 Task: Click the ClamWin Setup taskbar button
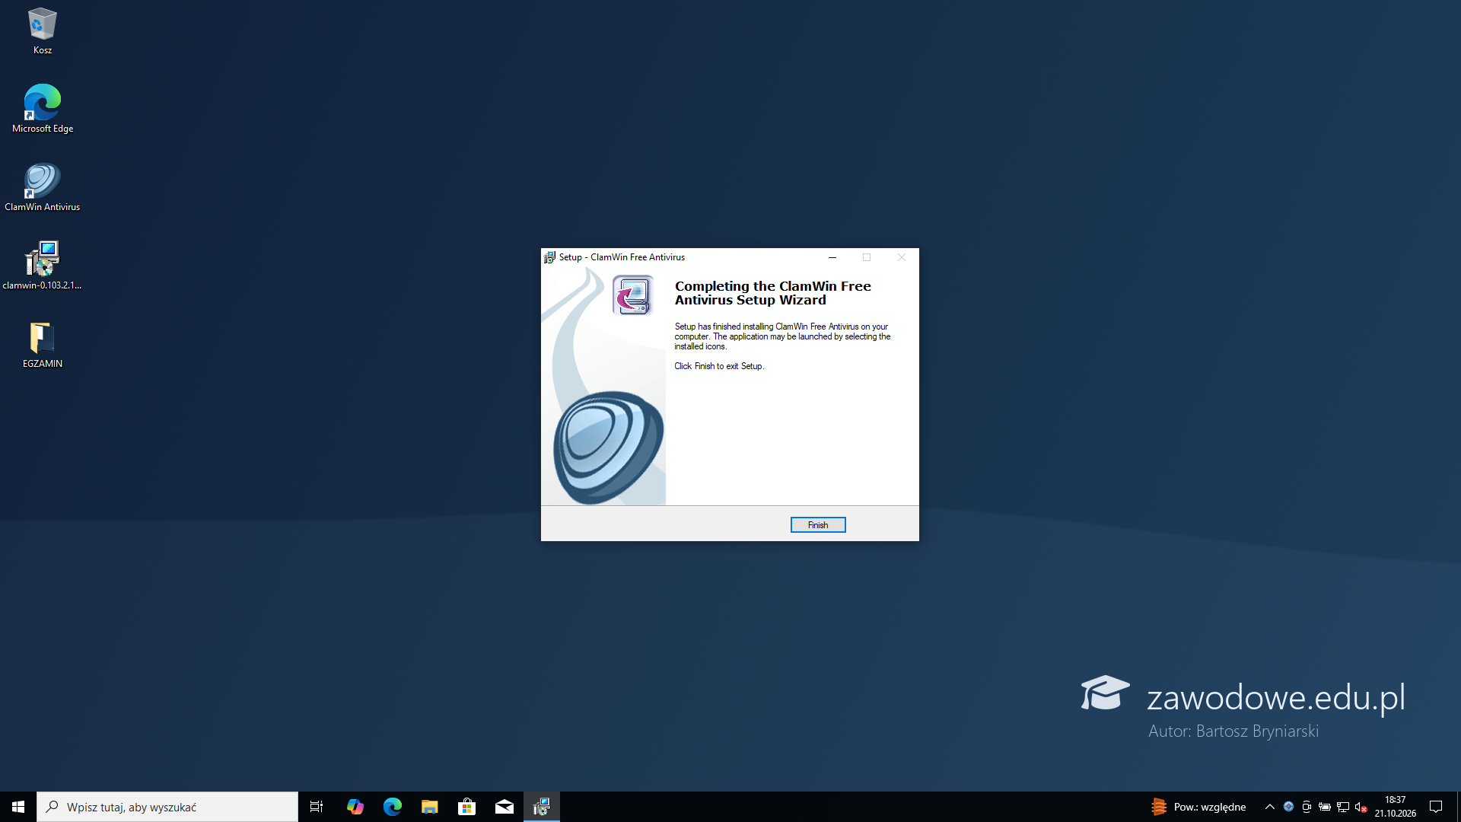pos(542,807)
